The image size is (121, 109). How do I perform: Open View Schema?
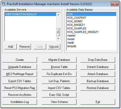click(59, 102)
